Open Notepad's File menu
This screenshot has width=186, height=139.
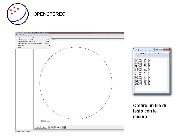pyautogui.click(x=137, y=54)
